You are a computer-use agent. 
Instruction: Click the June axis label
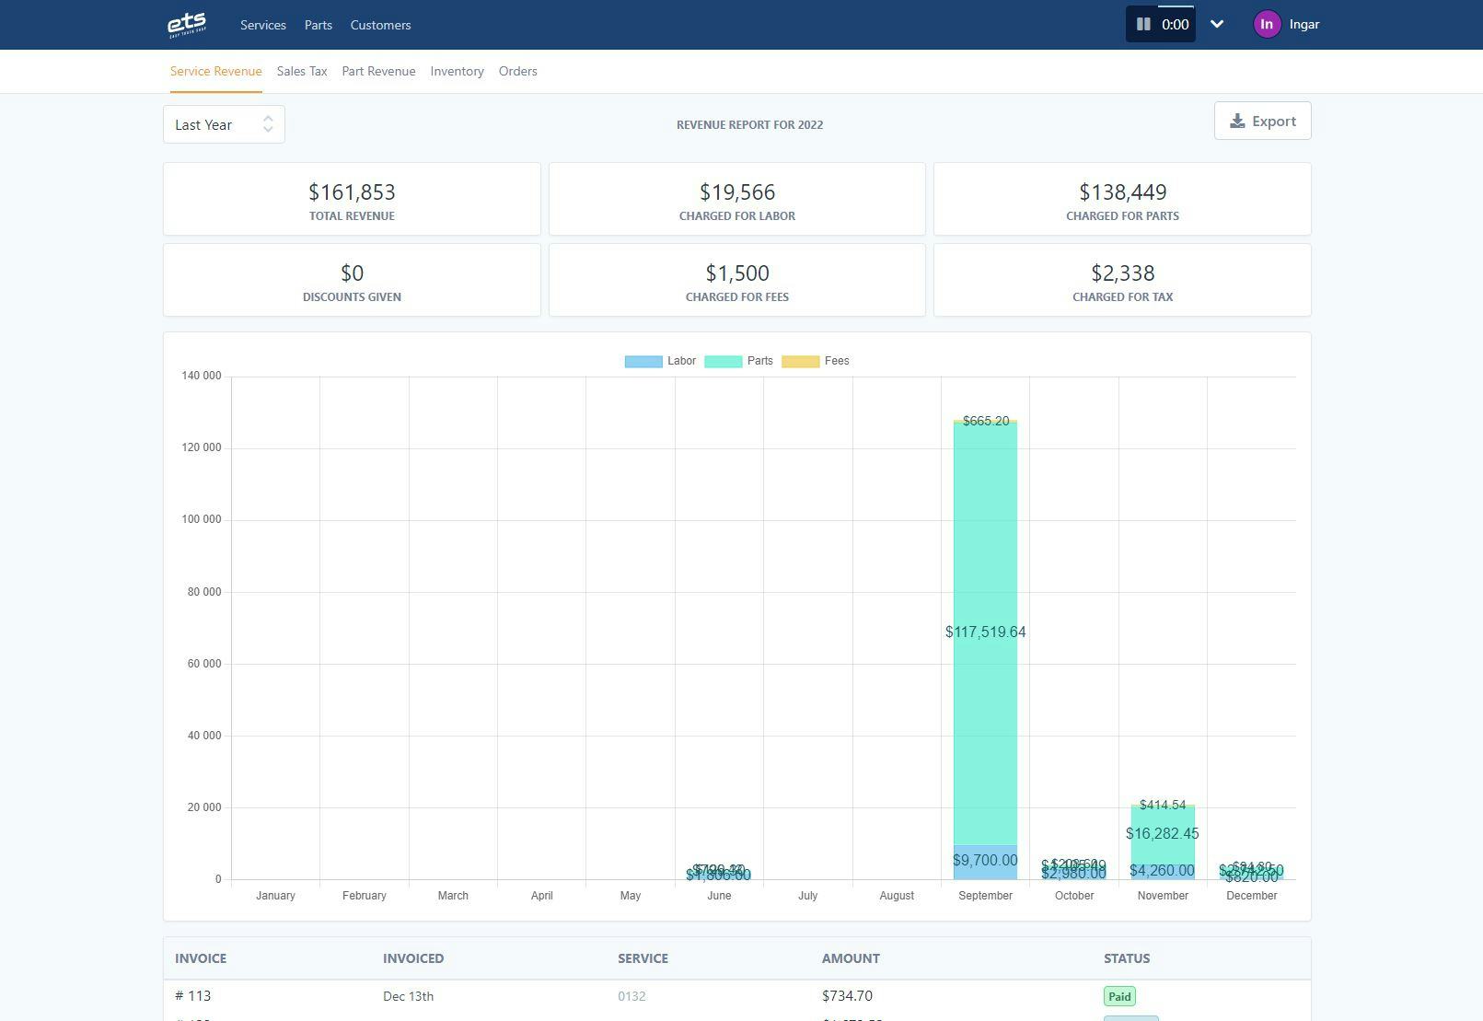pos(719,896)
